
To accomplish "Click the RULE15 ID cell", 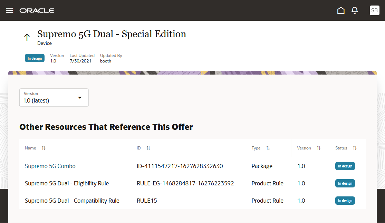I will 147,201.
